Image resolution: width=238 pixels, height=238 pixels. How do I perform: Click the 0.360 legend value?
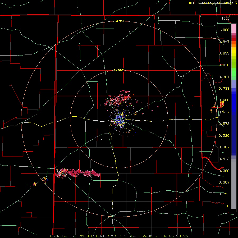pyautogui.click(x=224, y=171)
